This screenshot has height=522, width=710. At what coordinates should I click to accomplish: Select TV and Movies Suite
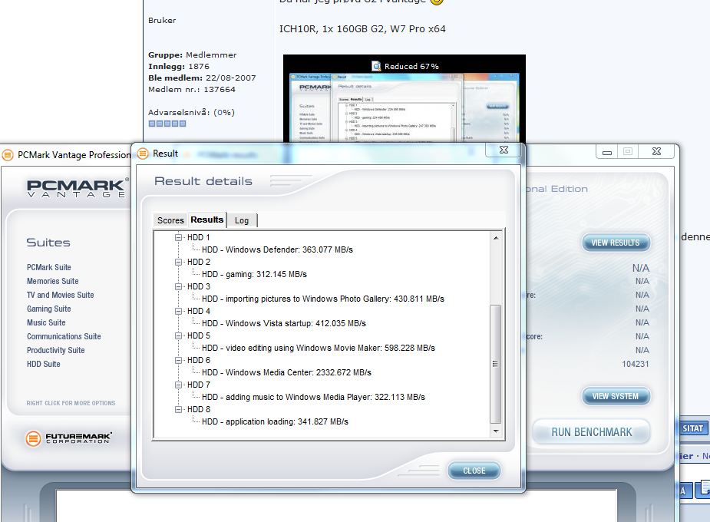point(60,295)
